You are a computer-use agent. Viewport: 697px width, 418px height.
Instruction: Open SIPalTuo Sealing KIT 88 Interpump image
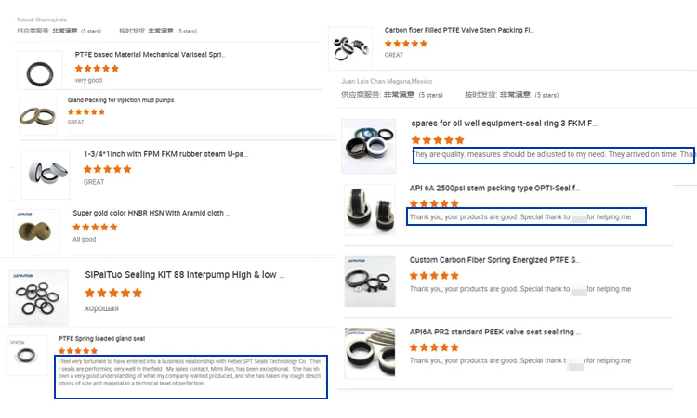click(39, 297)
